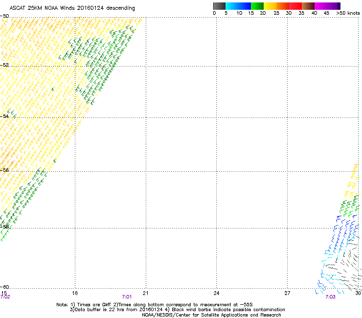Click the red 30-35 knots legend segment

[x=295, y=6]
